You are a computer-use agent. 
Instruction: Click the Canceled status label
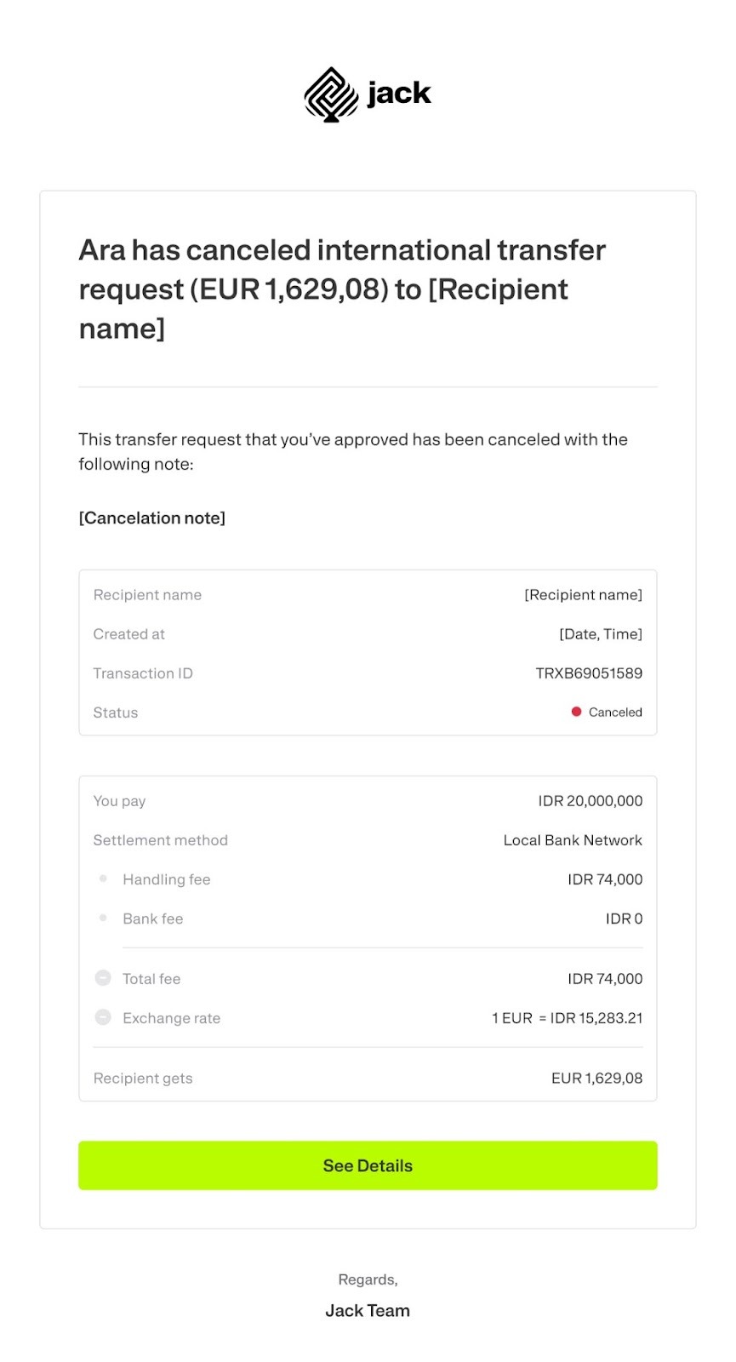pyautogui.click(x=615, y=712)
